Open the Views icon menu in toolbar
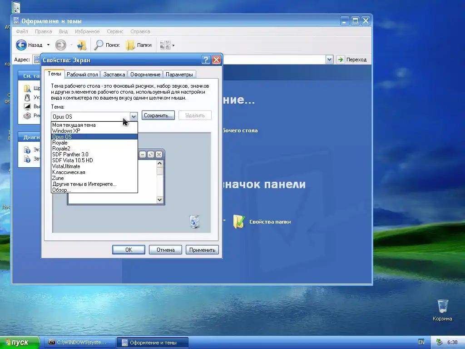This screenshot has width=465, height=349. (165, 45)
